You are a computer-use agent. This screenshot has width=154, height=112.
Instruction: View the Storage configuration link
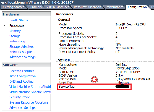coord(15,36)
